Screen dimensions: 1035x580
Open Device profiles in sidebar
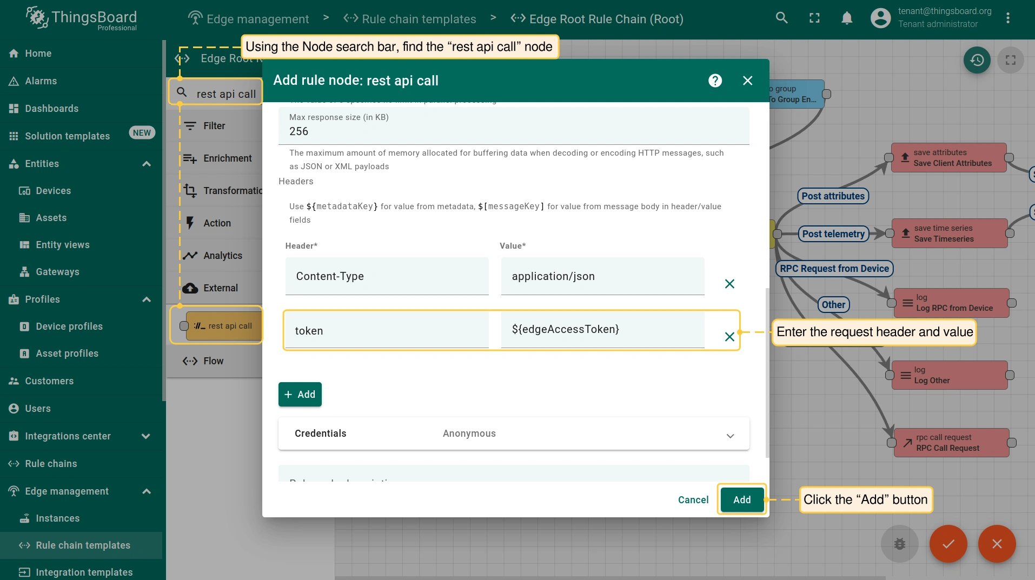tap(69, 326)
